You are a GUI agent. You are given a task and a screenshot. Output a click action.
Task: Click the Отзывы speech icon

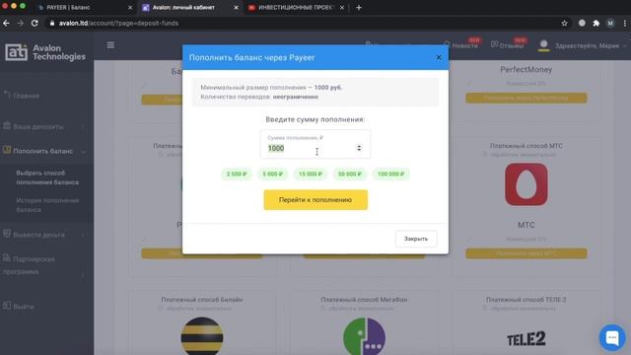tap(495, 44)
